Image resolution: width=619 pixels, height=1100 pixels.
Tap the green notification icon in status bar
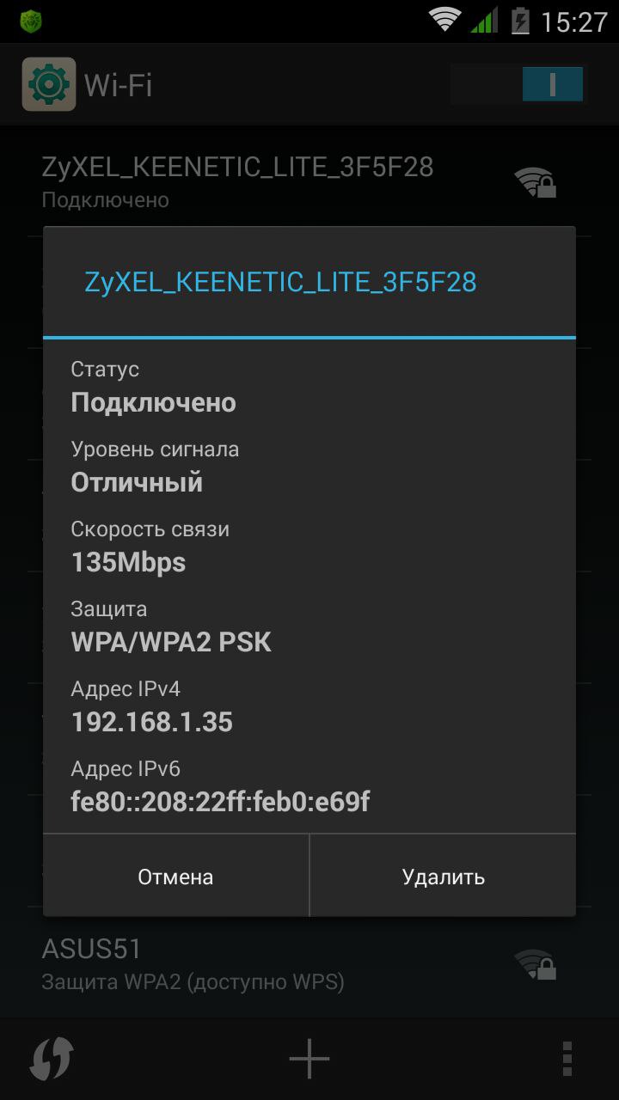tap(31, 21)
